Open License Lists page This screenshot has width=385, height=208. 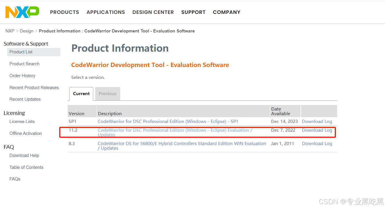point(22,122)
